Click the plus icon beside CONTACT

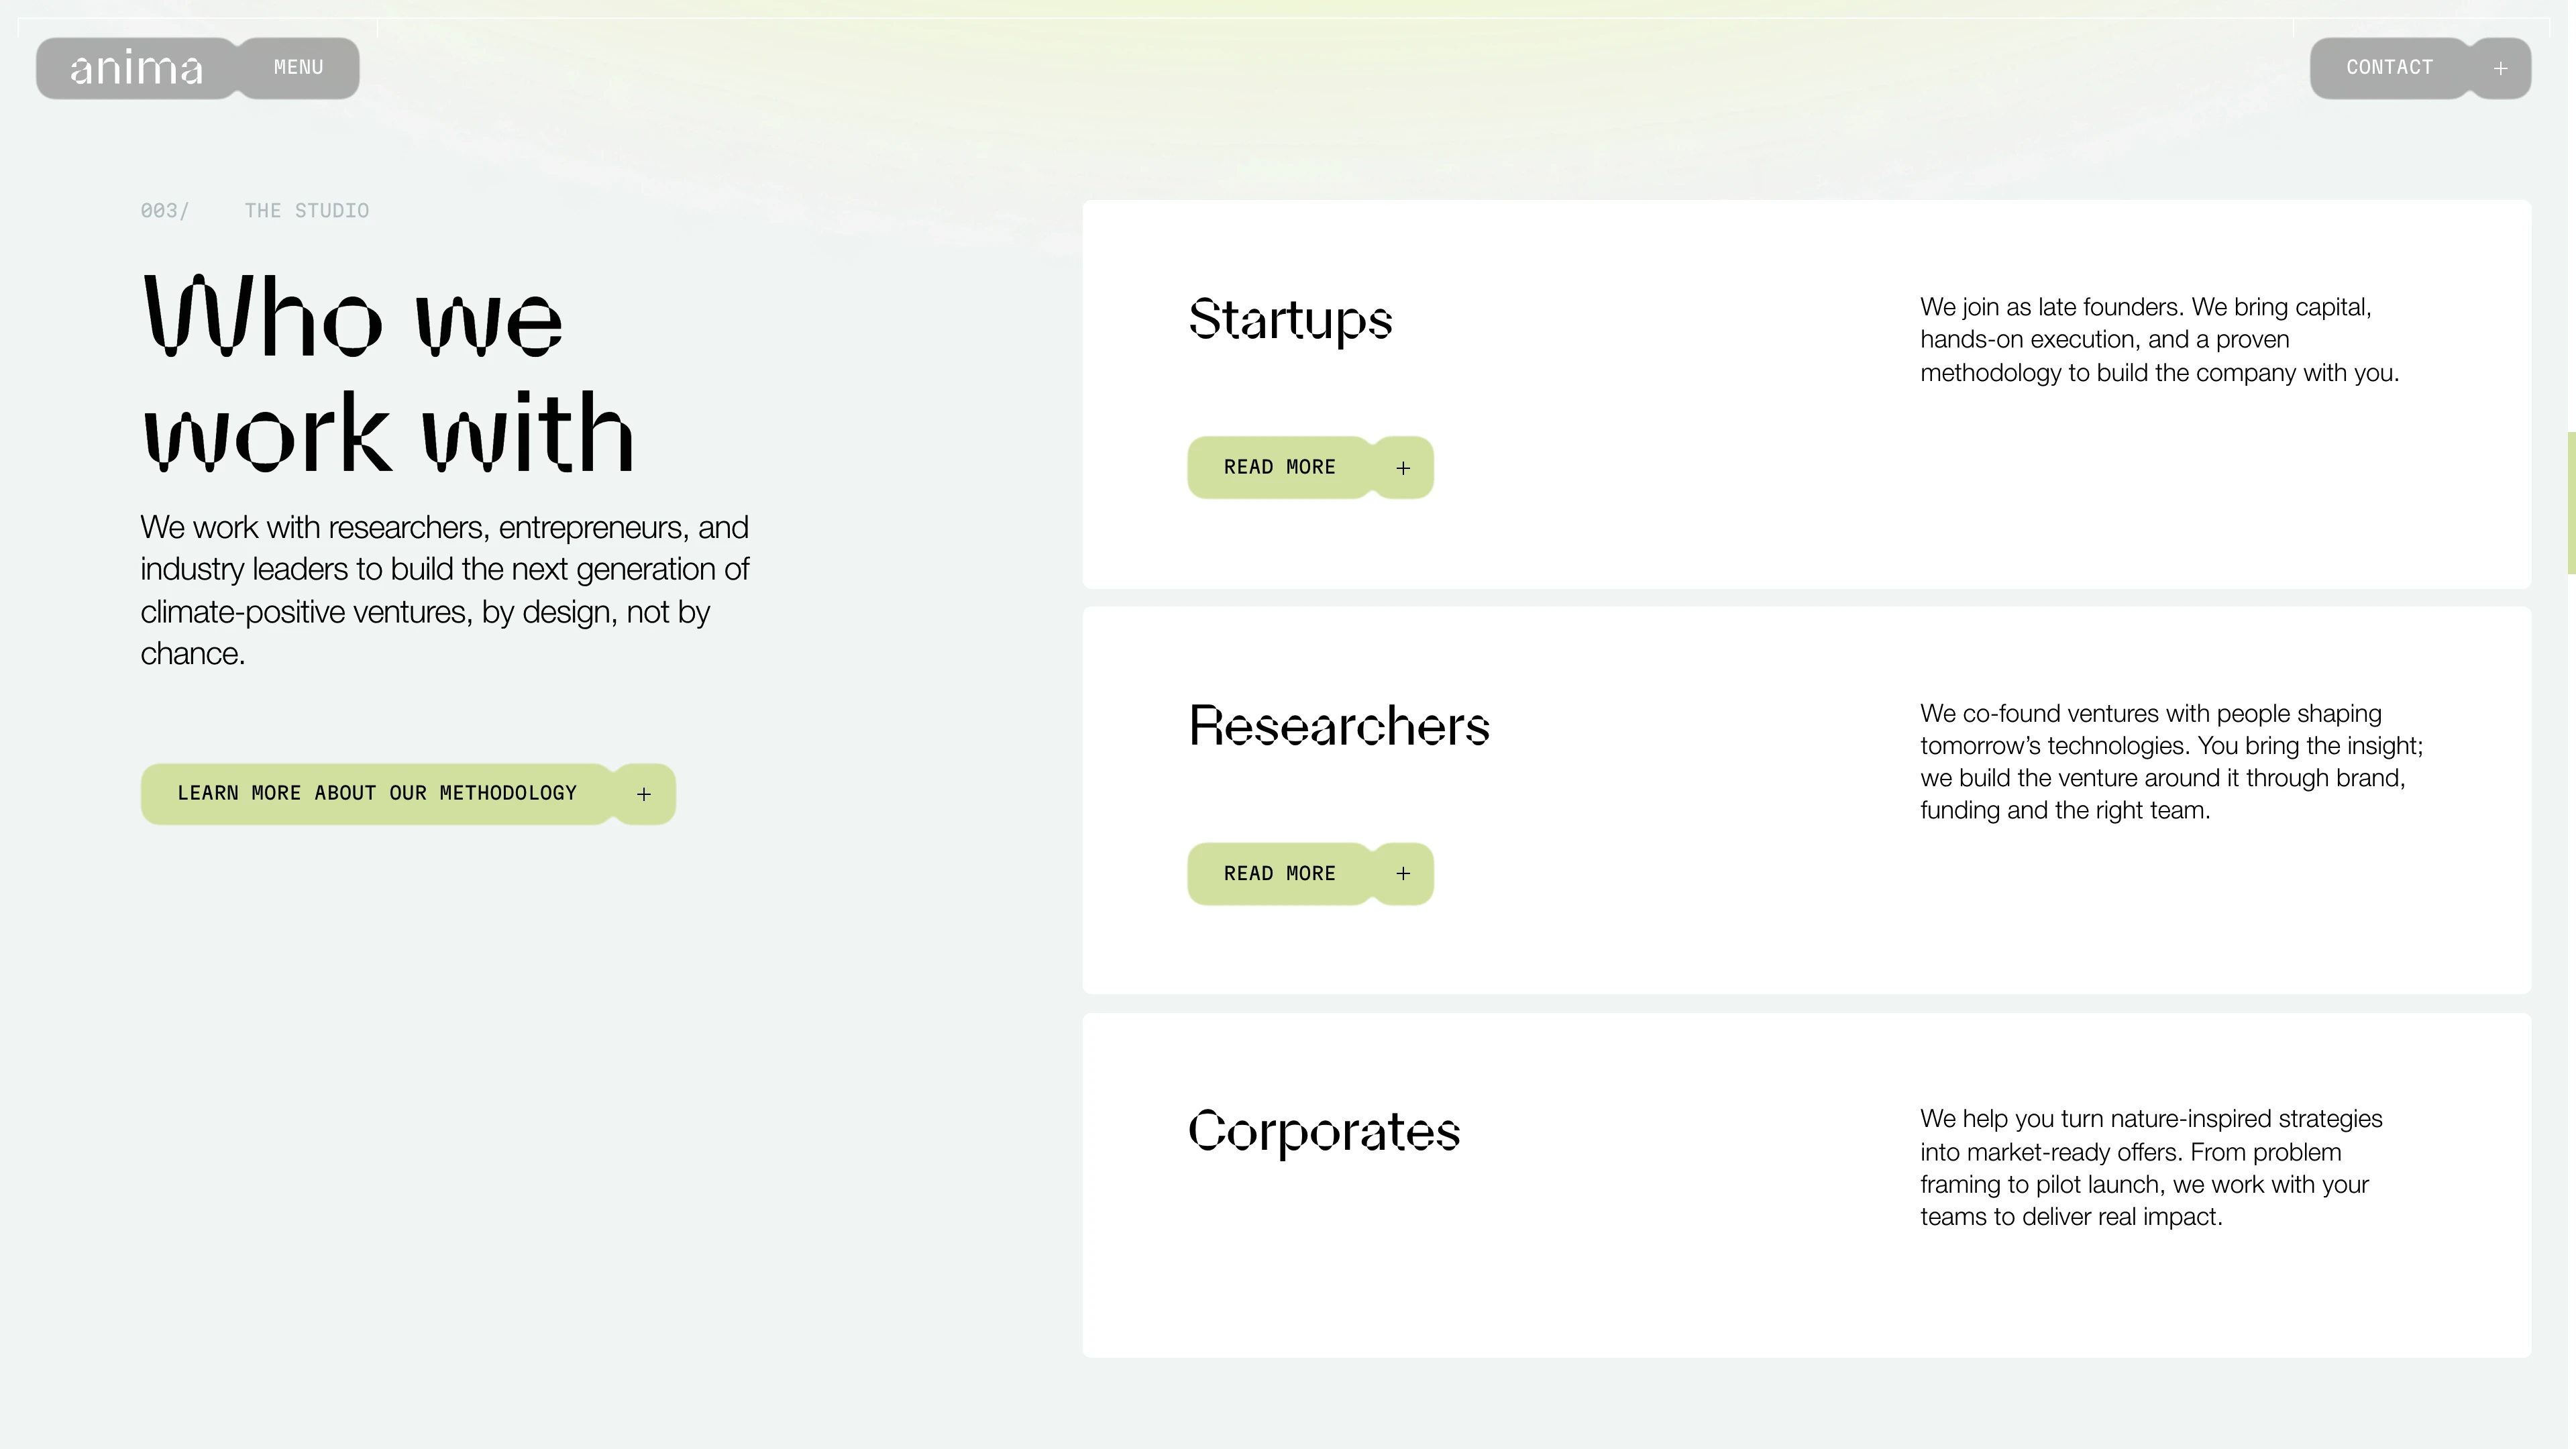[x=2500, y=68]
